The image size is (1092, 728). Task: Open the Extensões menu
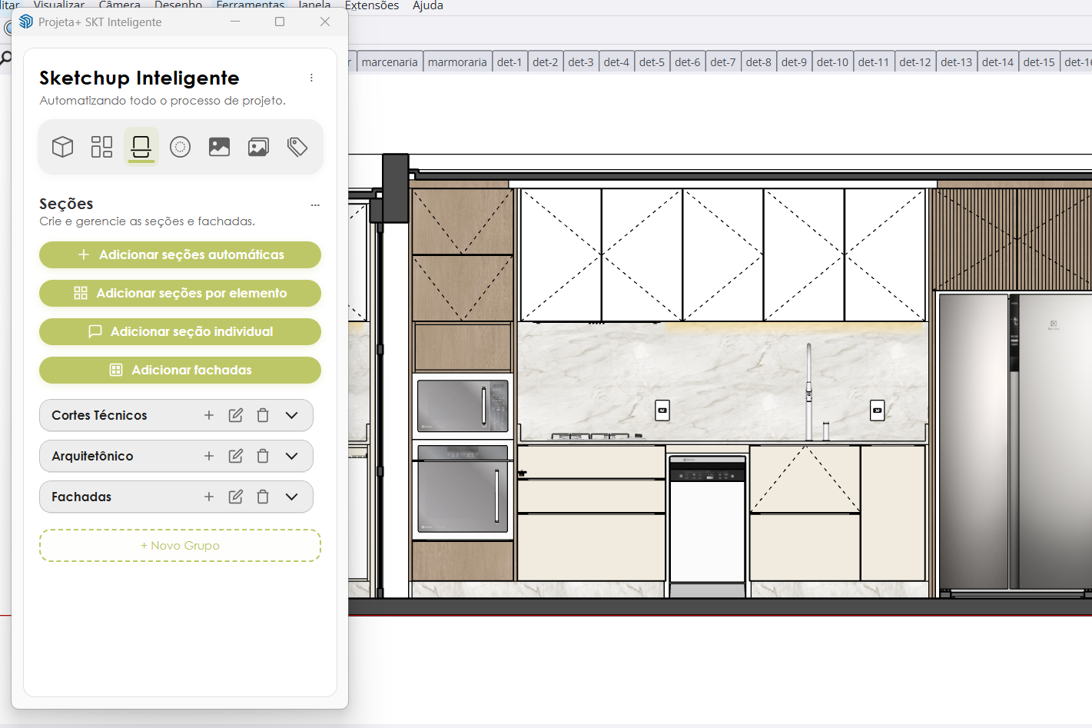point(372,5)
